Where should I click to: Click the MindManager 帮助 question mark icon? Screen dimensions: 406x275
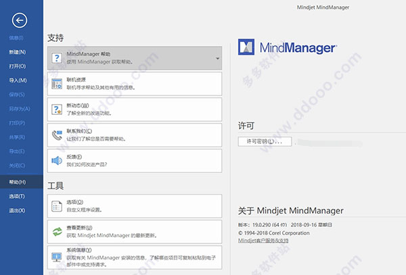(x=57, y=58)
